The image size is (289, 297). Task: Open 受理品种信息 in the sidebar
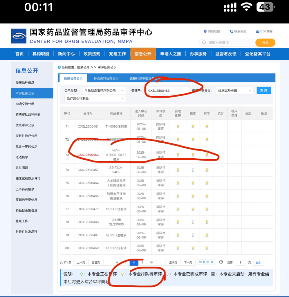click(25, 83)
